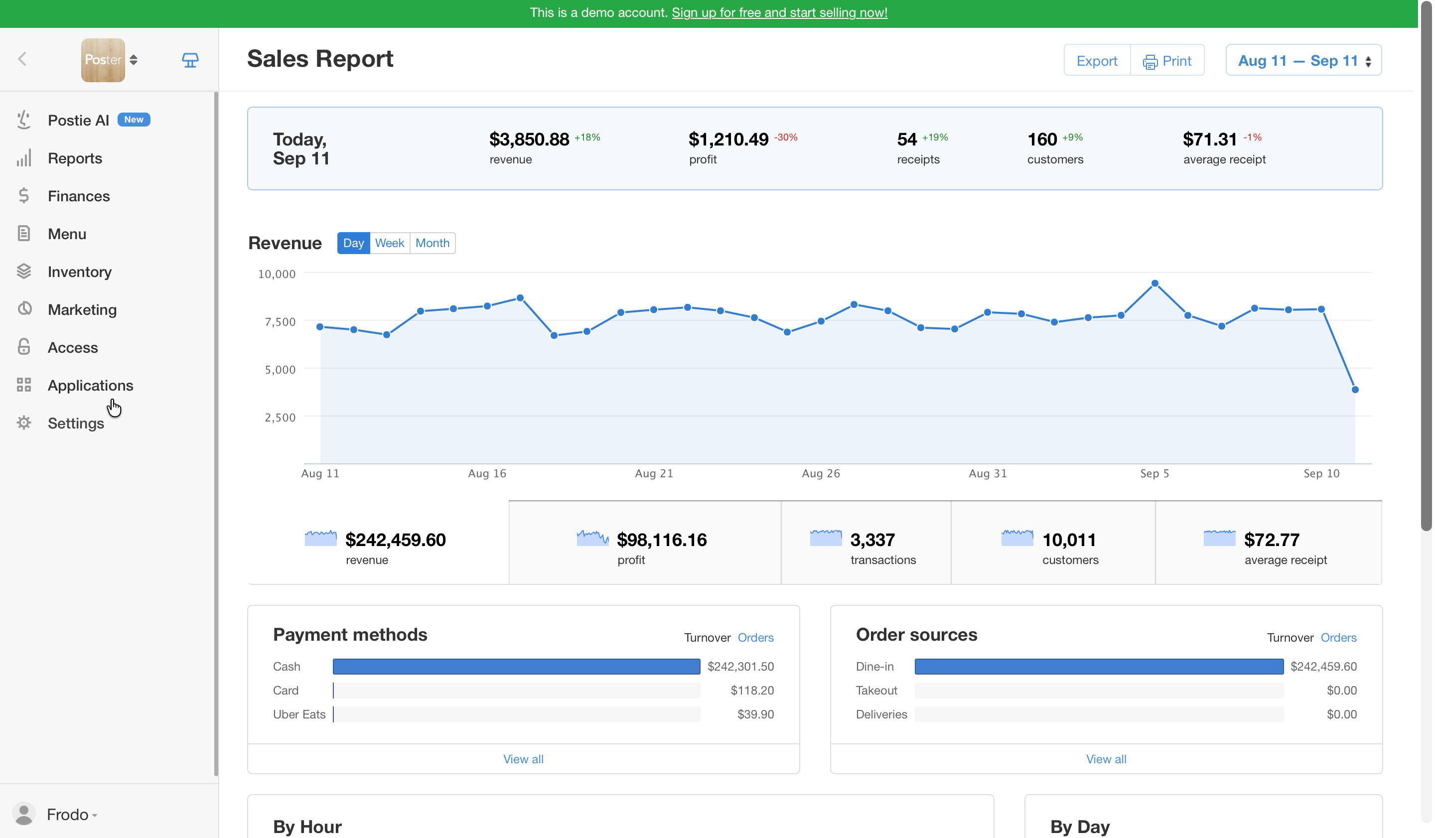The width and height of the screenshot is (1435, 838).
Task: Select the $242,459.60 revenue tab
Action: pyautogui.click(x=378, y=543)
